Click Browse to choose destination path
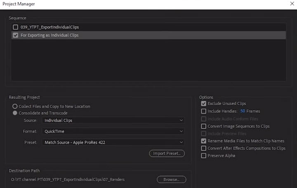Viewport: 297px width, 188px height. pyautogui.click(x=171, y=179)
